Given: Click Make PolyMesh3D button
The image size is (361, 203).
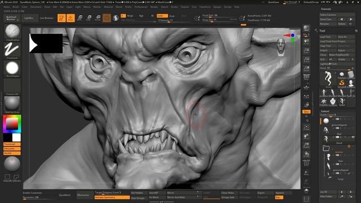Looking at the screenshot, I should point(342,55).
